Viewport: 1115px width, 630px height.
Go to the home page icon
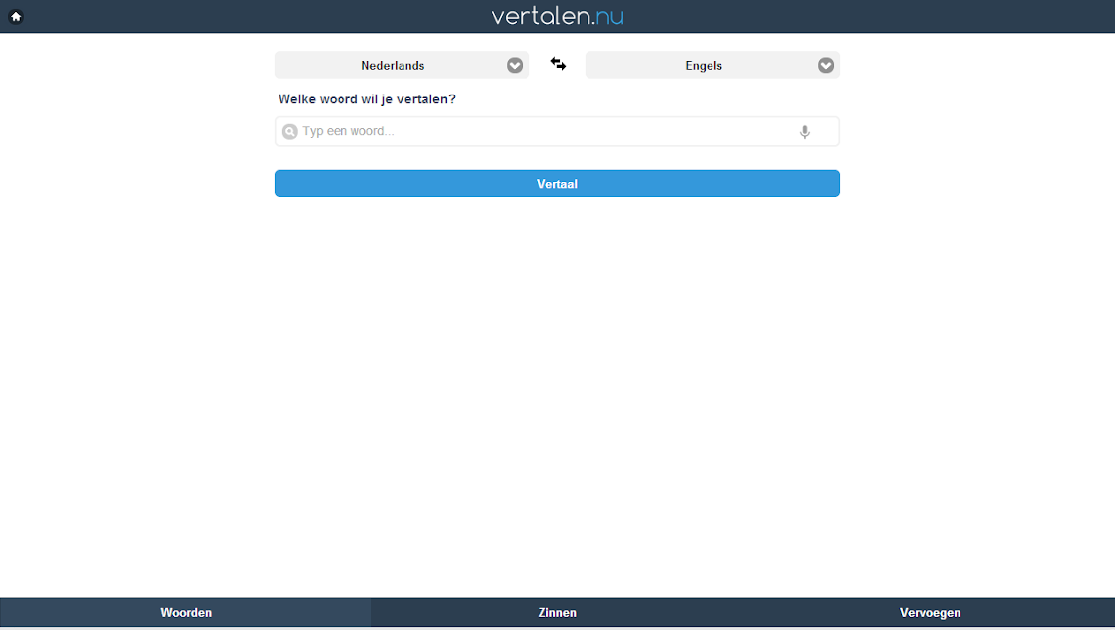[16, 17]
